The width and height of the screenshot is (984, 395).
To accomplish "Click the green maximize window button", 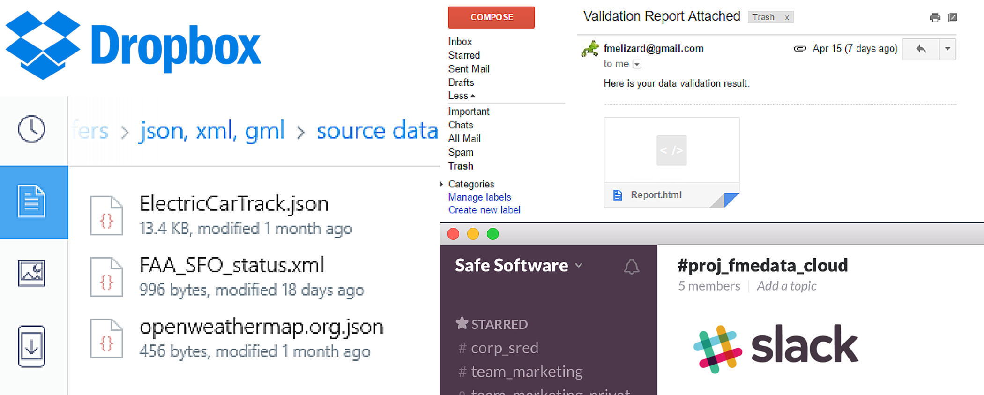I will click(x=492, y=234).
